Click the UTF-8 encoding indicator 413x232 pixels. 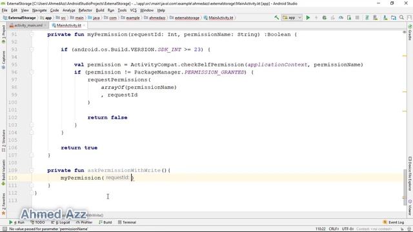(x=348, y=229)
